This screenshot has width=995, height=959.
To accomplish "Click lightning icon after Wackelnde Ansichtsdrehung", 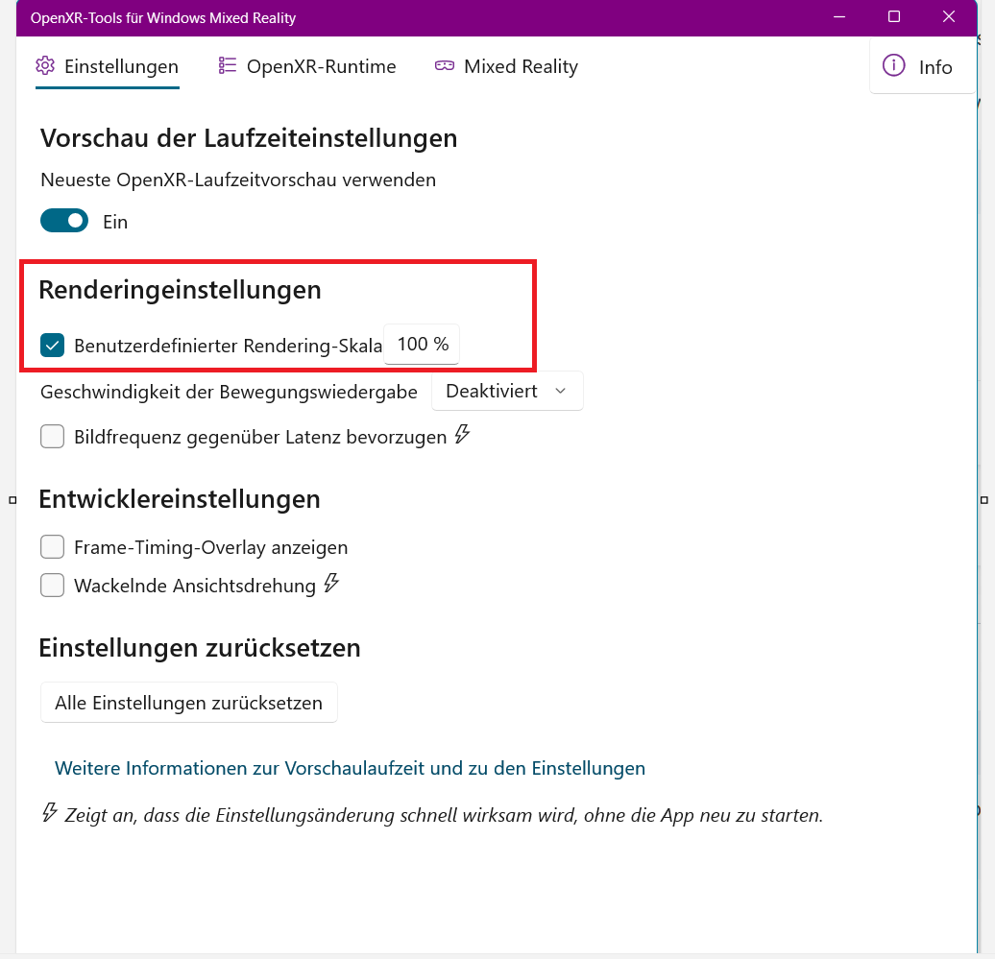I will click(x=331, y=583).
